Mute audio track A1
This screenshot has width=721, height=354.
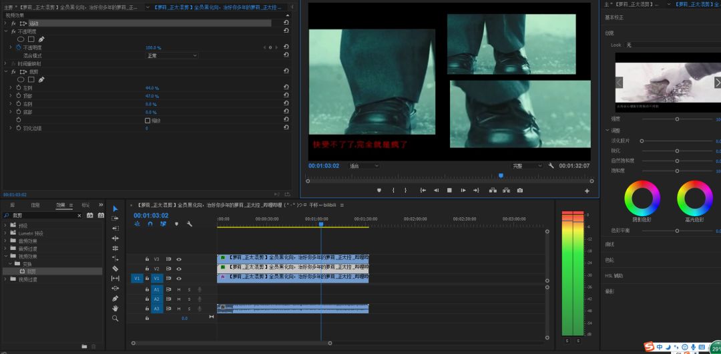tap(179, 289)
